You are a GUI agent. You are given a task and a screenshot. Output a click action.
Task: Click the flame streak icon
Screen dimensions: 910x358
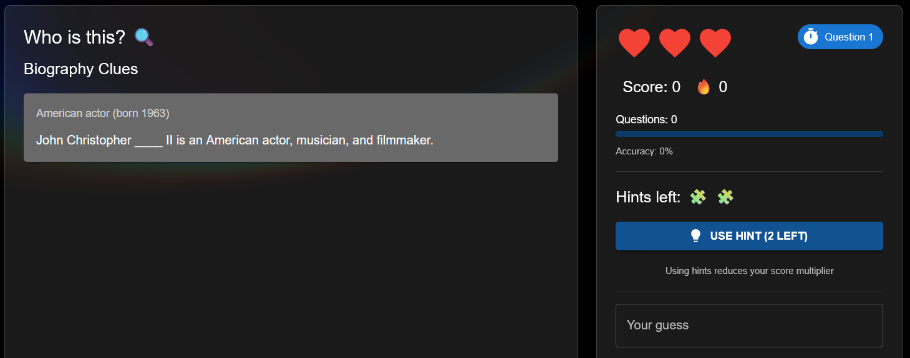tap(704, 87)
